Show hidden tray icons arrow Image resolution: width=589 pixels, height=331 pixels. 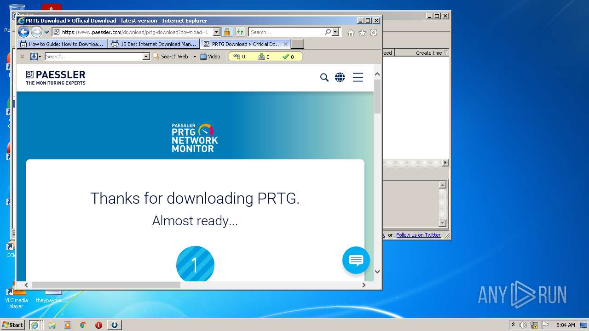[x=513, y=325]
